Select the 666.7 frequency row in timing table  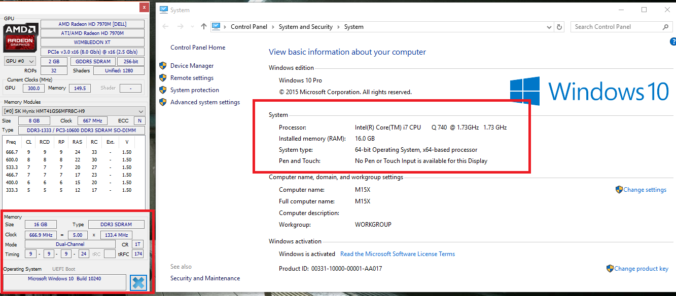pos(69,152)
